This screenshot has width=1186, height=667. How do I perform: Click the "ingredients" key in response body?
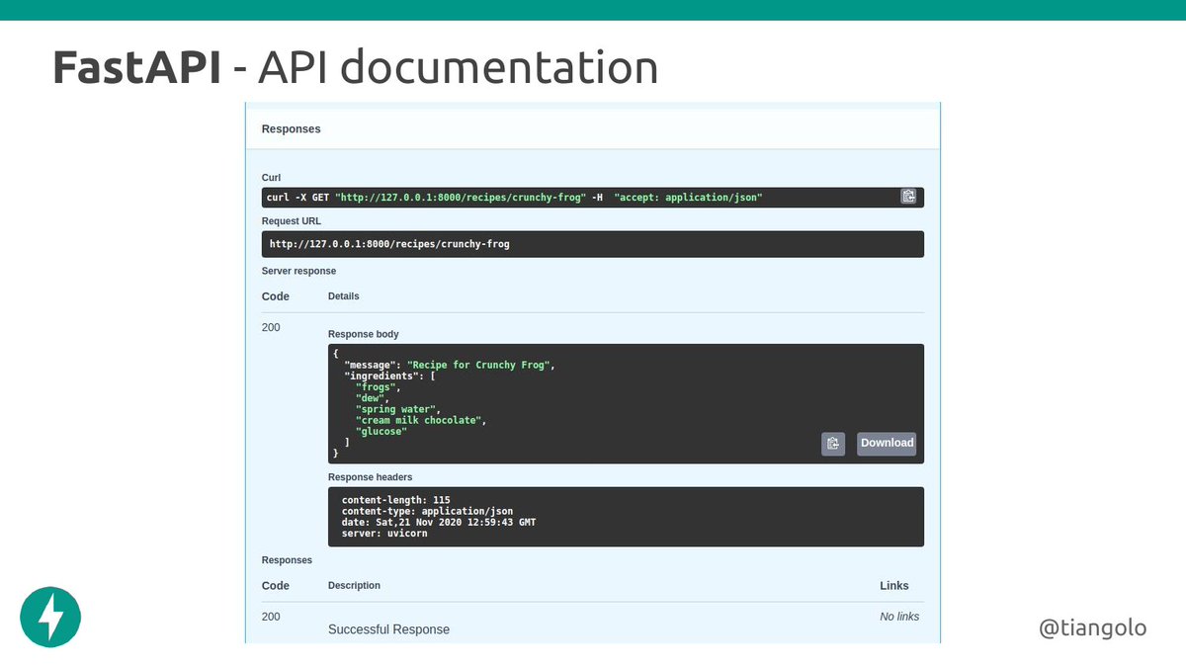(383, 376)
